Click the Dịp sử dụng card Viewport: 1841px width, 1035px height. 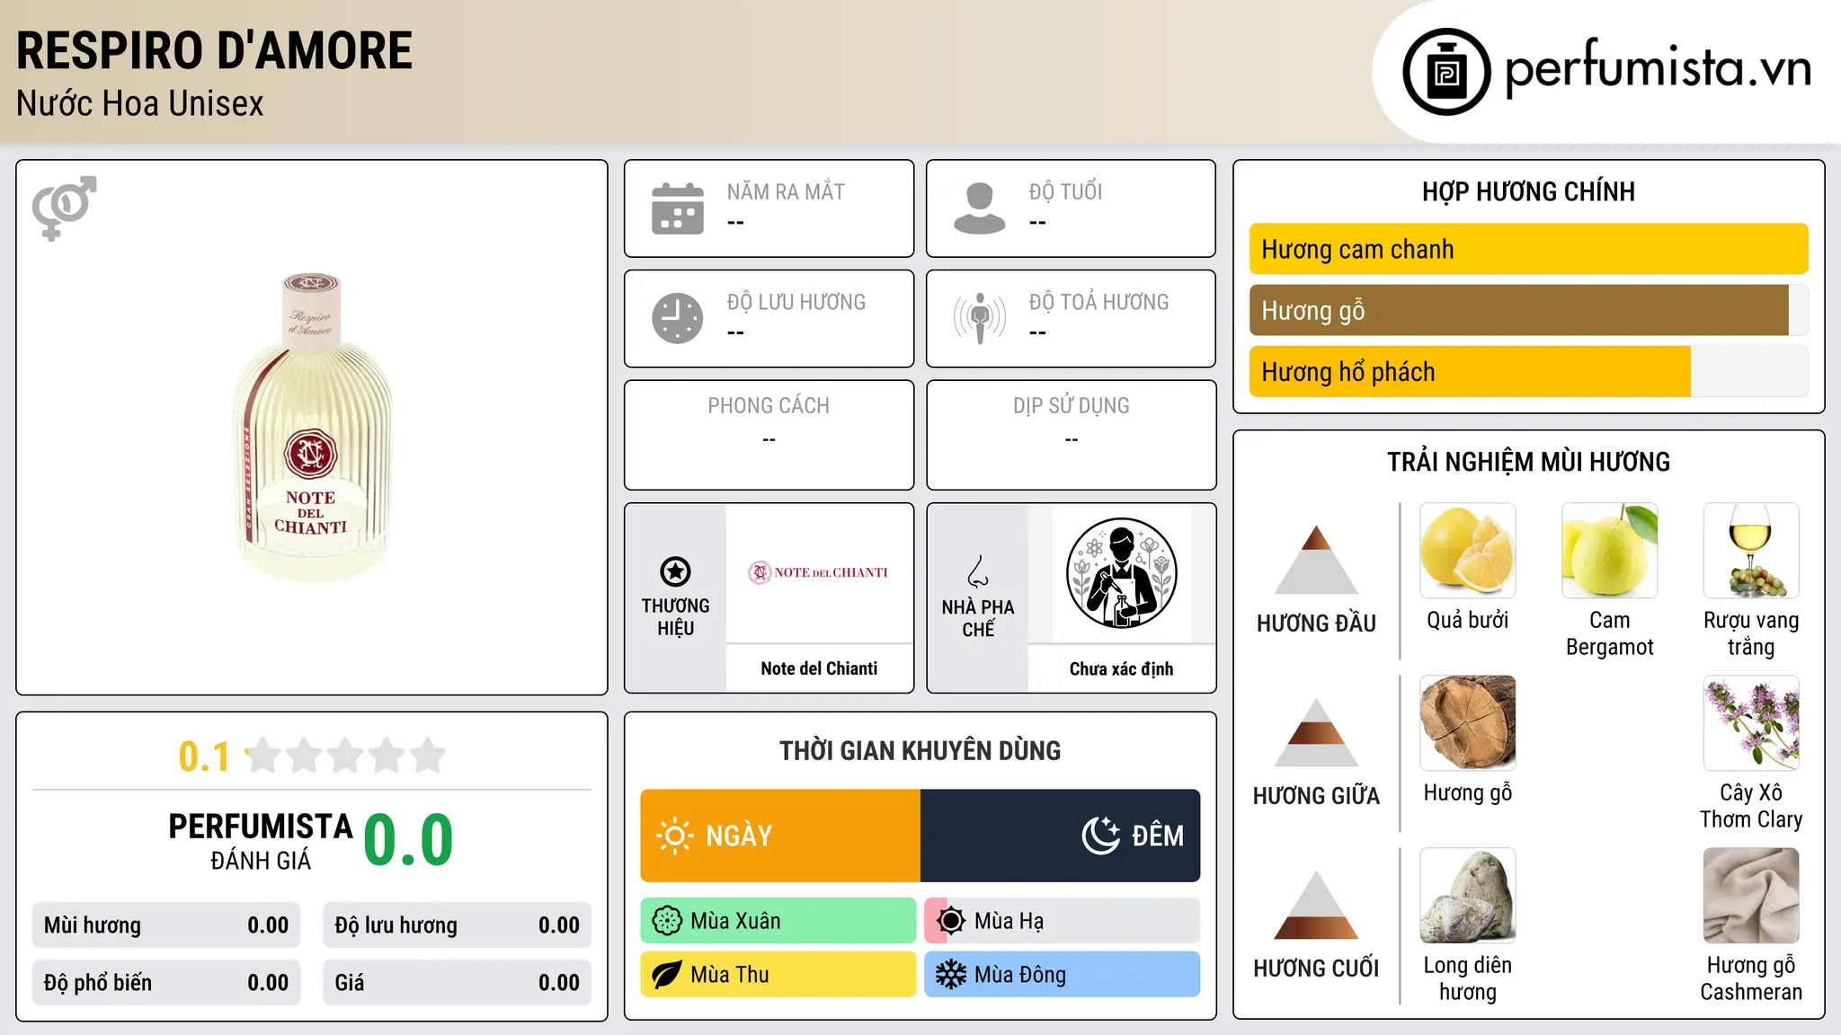point(1071,435)
